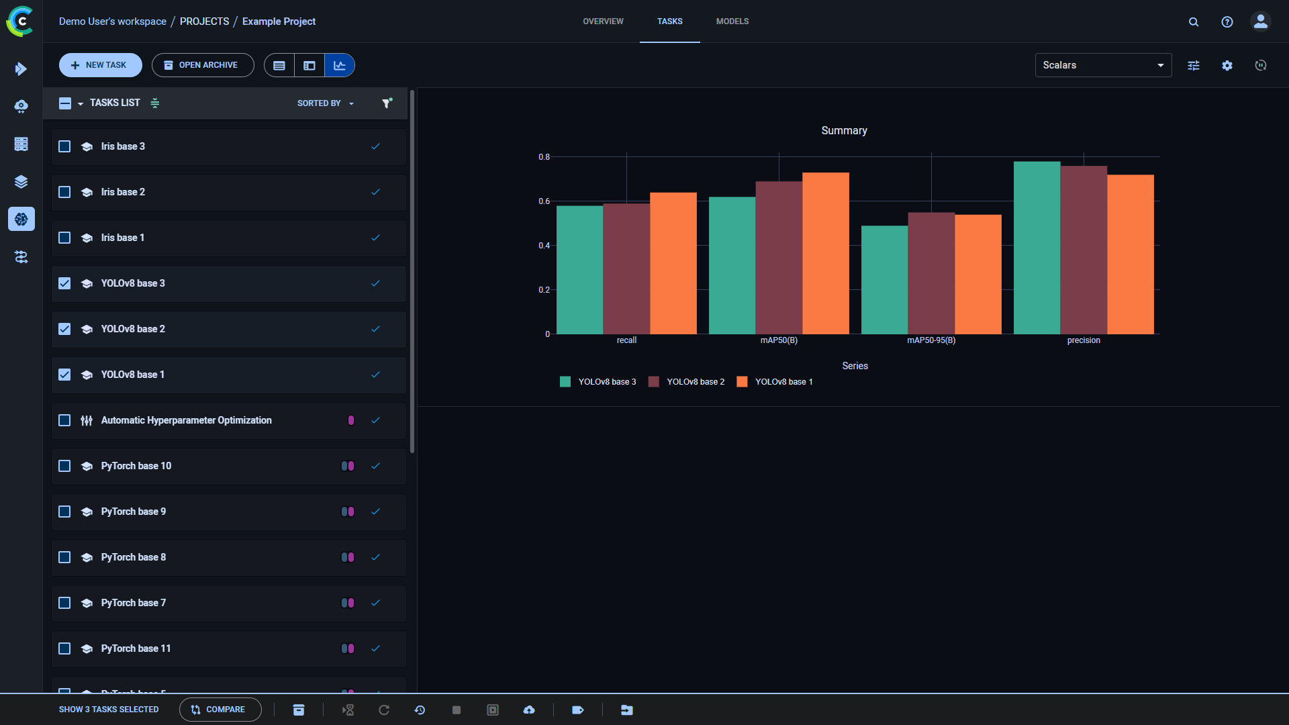
Task: Open the Scalars dropdown
Action: tap(1103, 65)
